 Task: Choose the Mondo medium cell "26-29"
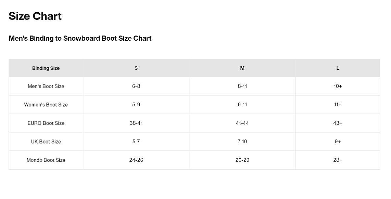click(x=242, y=160)
